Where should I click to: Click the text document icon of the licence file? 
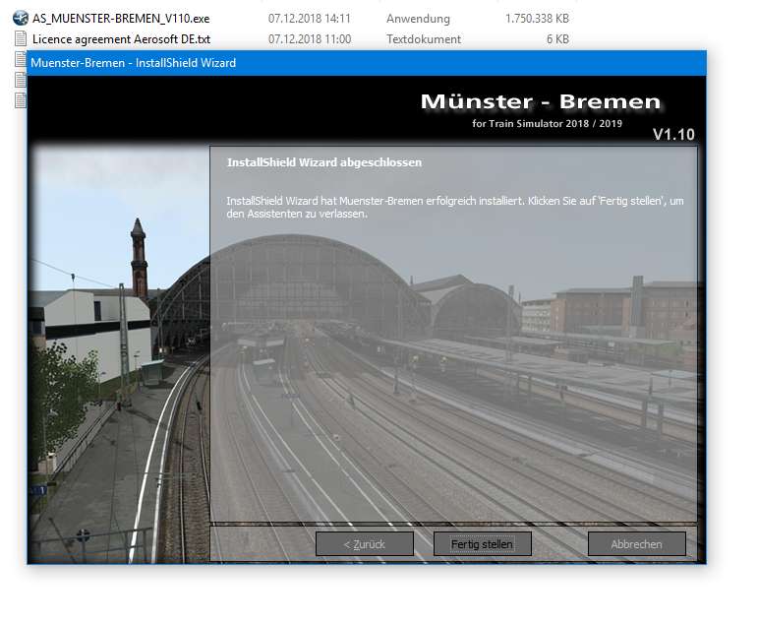(x=21, y=38)
